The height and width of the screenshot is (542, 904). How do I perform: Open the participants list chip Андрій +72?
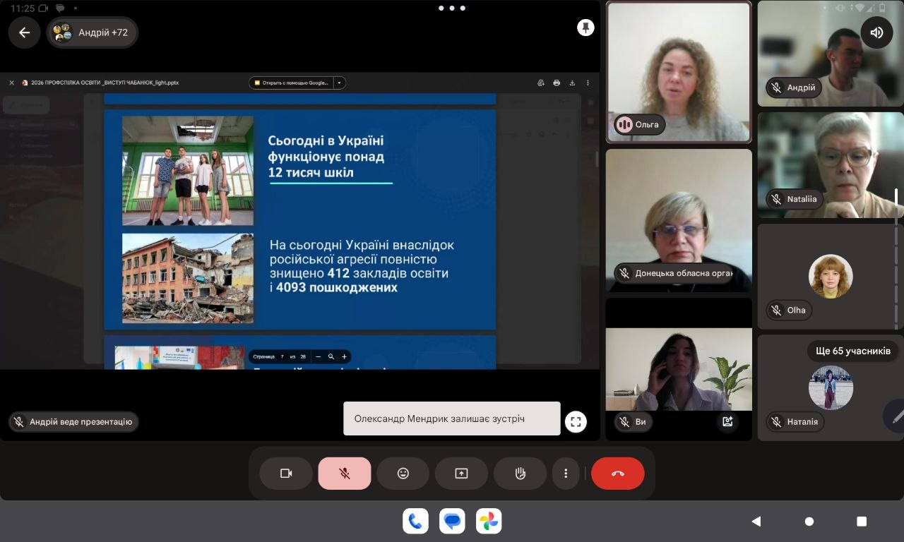(x=93, y=32)
